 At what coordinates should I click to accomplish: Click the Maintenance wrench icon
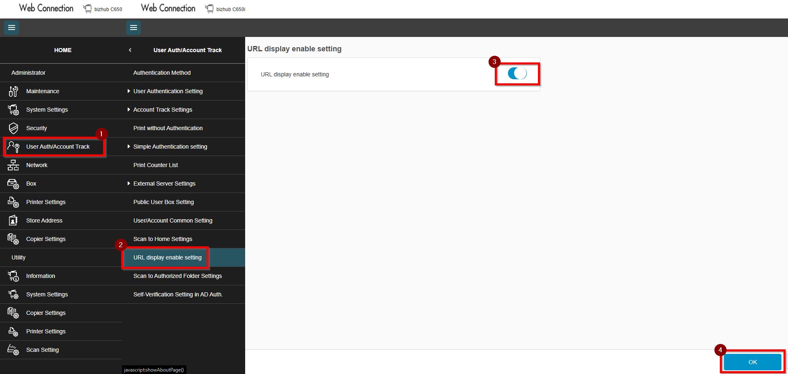pos(13,91)
